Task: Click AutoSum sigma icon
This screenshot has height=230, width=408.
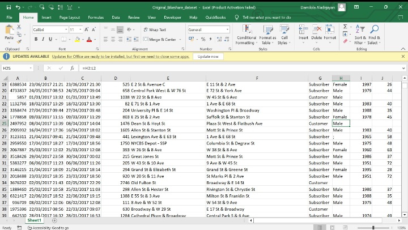Action: pyautogui.click(x=345, y=27)
